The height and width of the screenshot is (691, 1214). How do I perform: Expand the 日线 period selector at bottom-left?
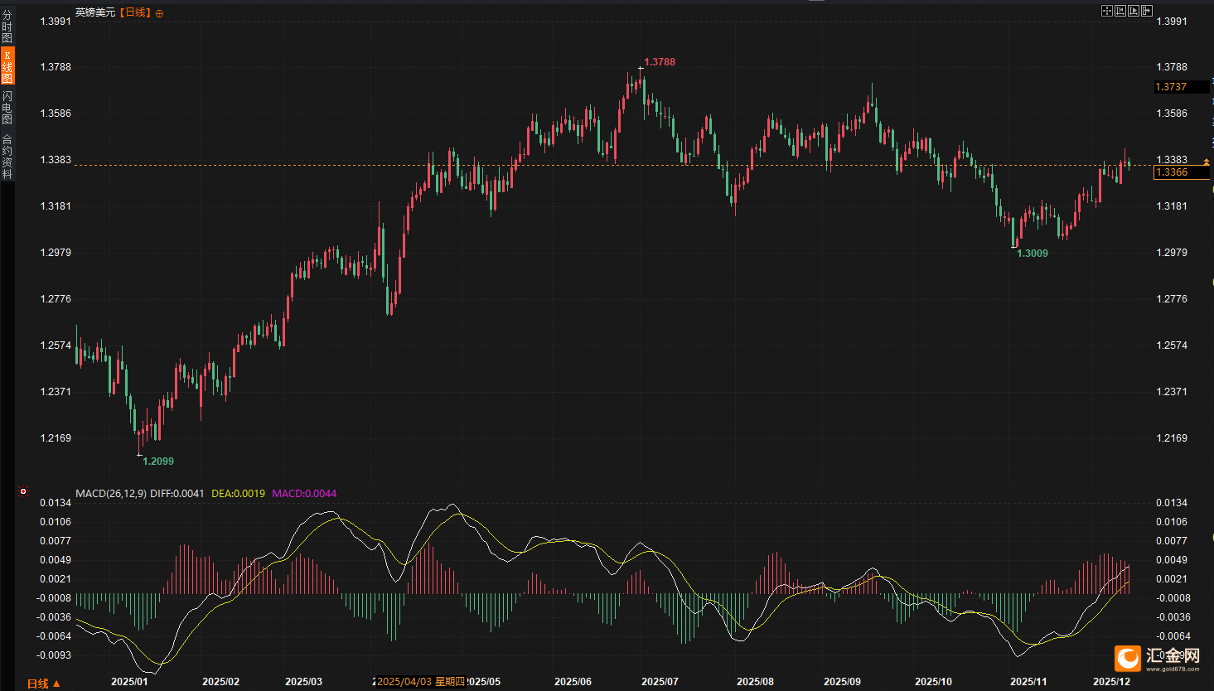click(43, 684)
